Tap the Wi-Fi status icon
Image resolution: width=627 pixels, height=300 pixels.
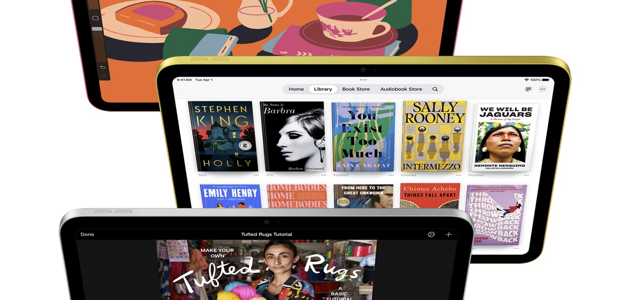[527, 80]
